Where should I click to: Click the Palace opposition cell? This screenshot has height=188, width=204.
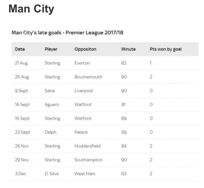81,132
